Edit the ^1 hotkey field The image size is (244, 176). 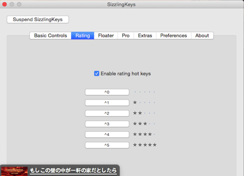tap(107, 103)
